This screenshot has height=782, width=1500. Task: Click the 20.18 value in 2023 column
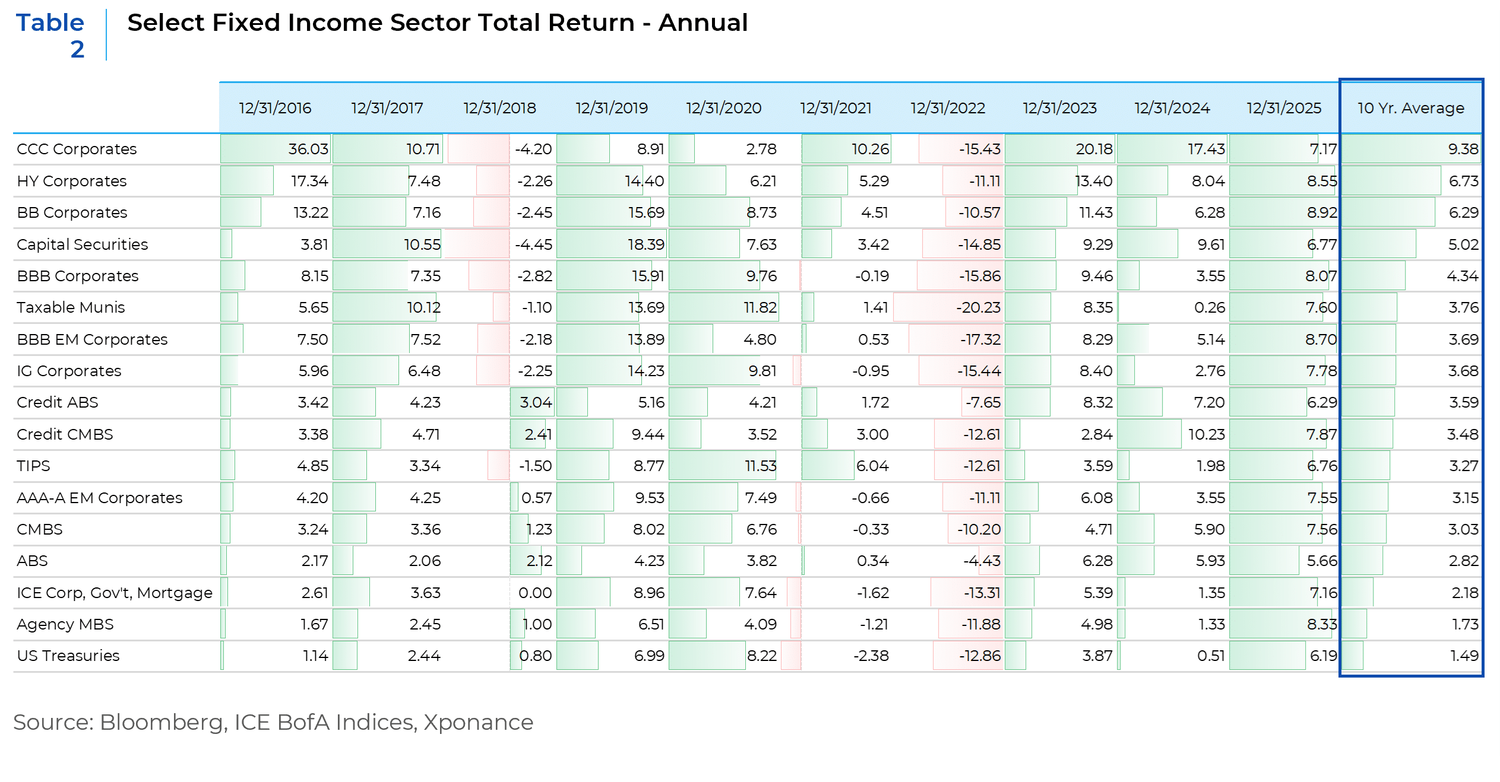click(x=1094, y=149)
